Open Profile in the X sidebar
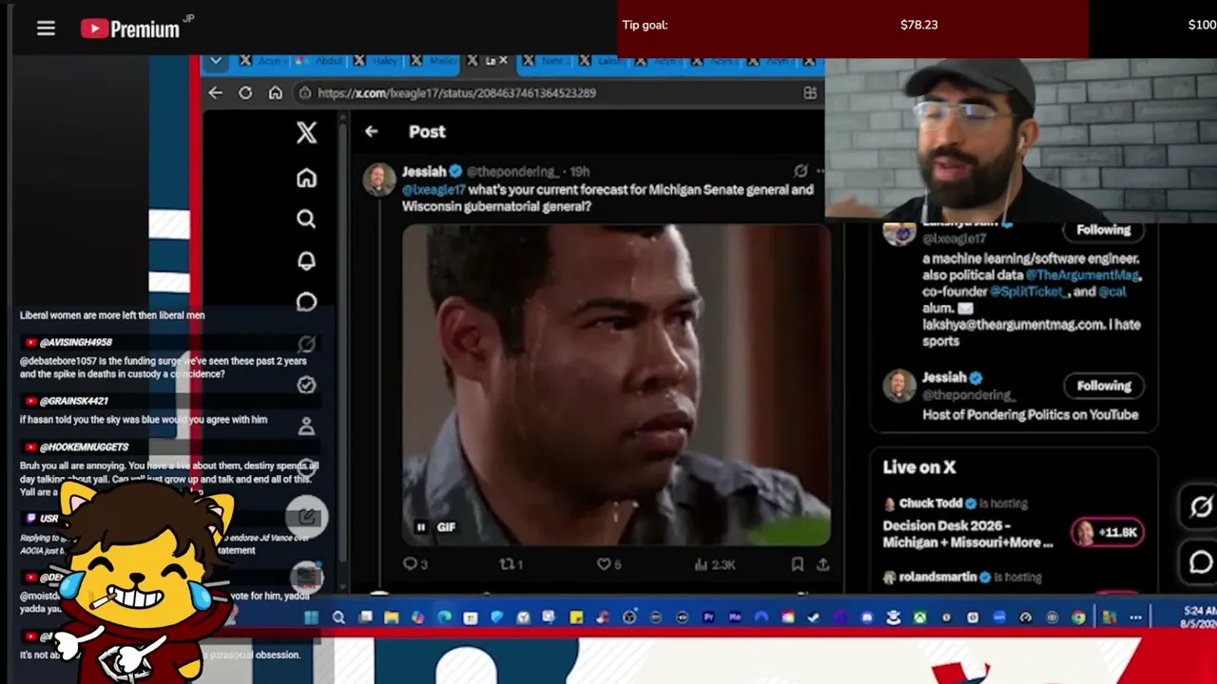Image resolution: width=1217 pixels, height=684 pixels. point(306,427)
